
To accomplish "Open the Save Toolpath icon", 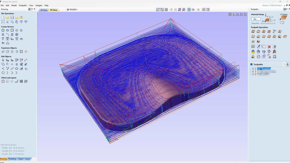I will [274, 57].
